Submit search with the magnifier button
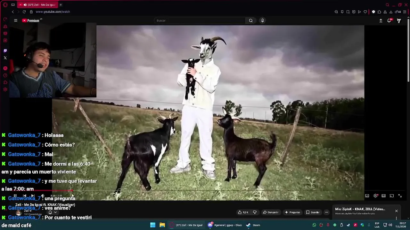The height and width of the screenshot is (230, 410). [x=251, y=20]
